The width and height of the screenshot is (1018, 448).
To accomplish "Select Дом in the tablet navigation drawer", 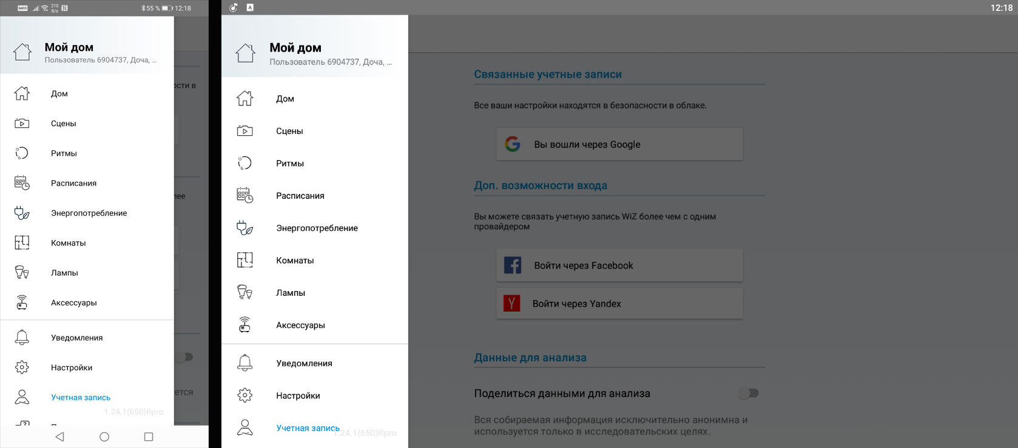I will coord(285,99).
